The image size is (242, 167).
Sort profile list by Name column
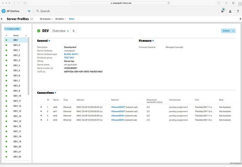[x=16, y=35]
